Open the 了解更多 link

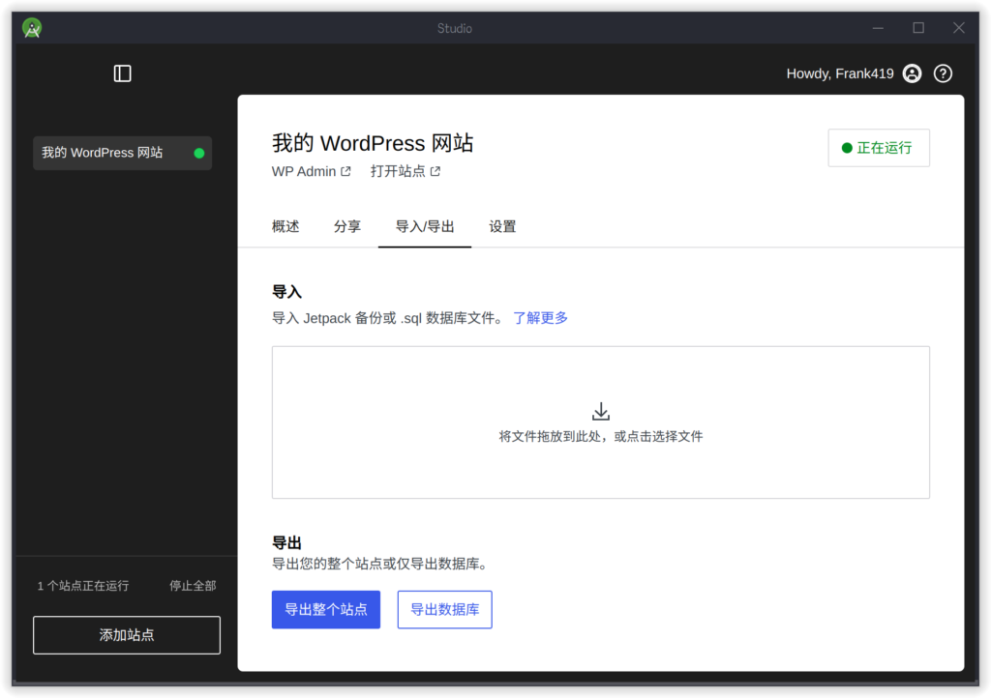coord(540,318)
